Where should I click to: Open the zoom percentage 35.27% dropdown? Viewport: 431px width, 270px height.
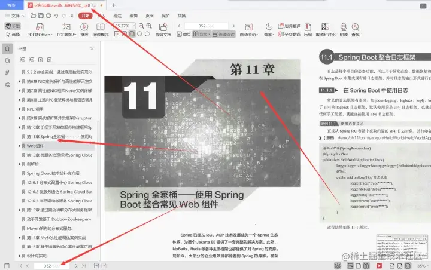[x=133, y=26]
